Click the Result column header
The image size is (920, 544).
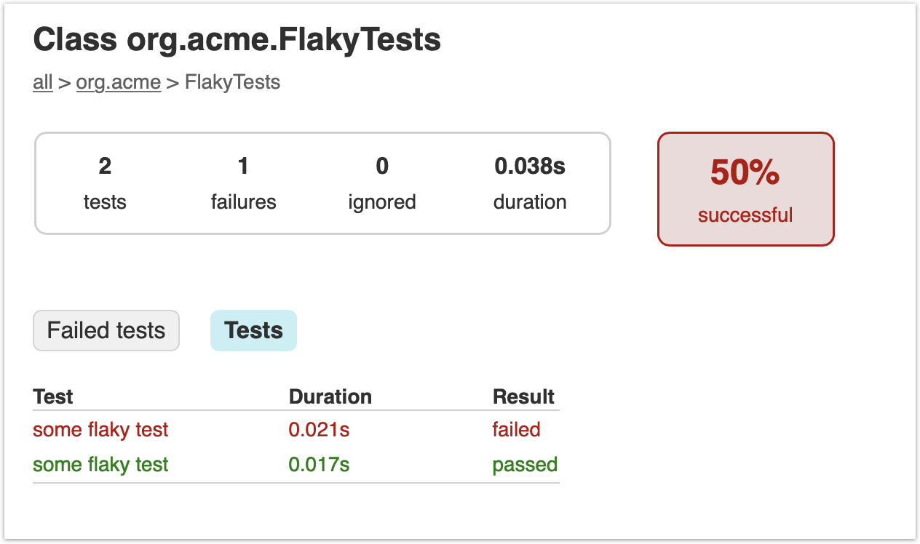(523, 397)
